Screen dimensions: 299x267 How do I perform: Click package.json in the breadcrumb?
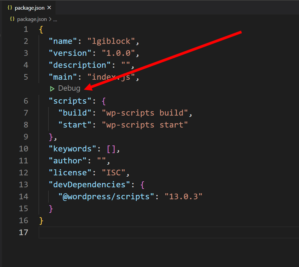pyautogui.click(x=32, y=19)
